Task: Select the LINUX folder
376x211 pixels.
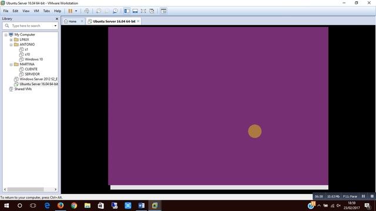Action: tap(24, 40)
